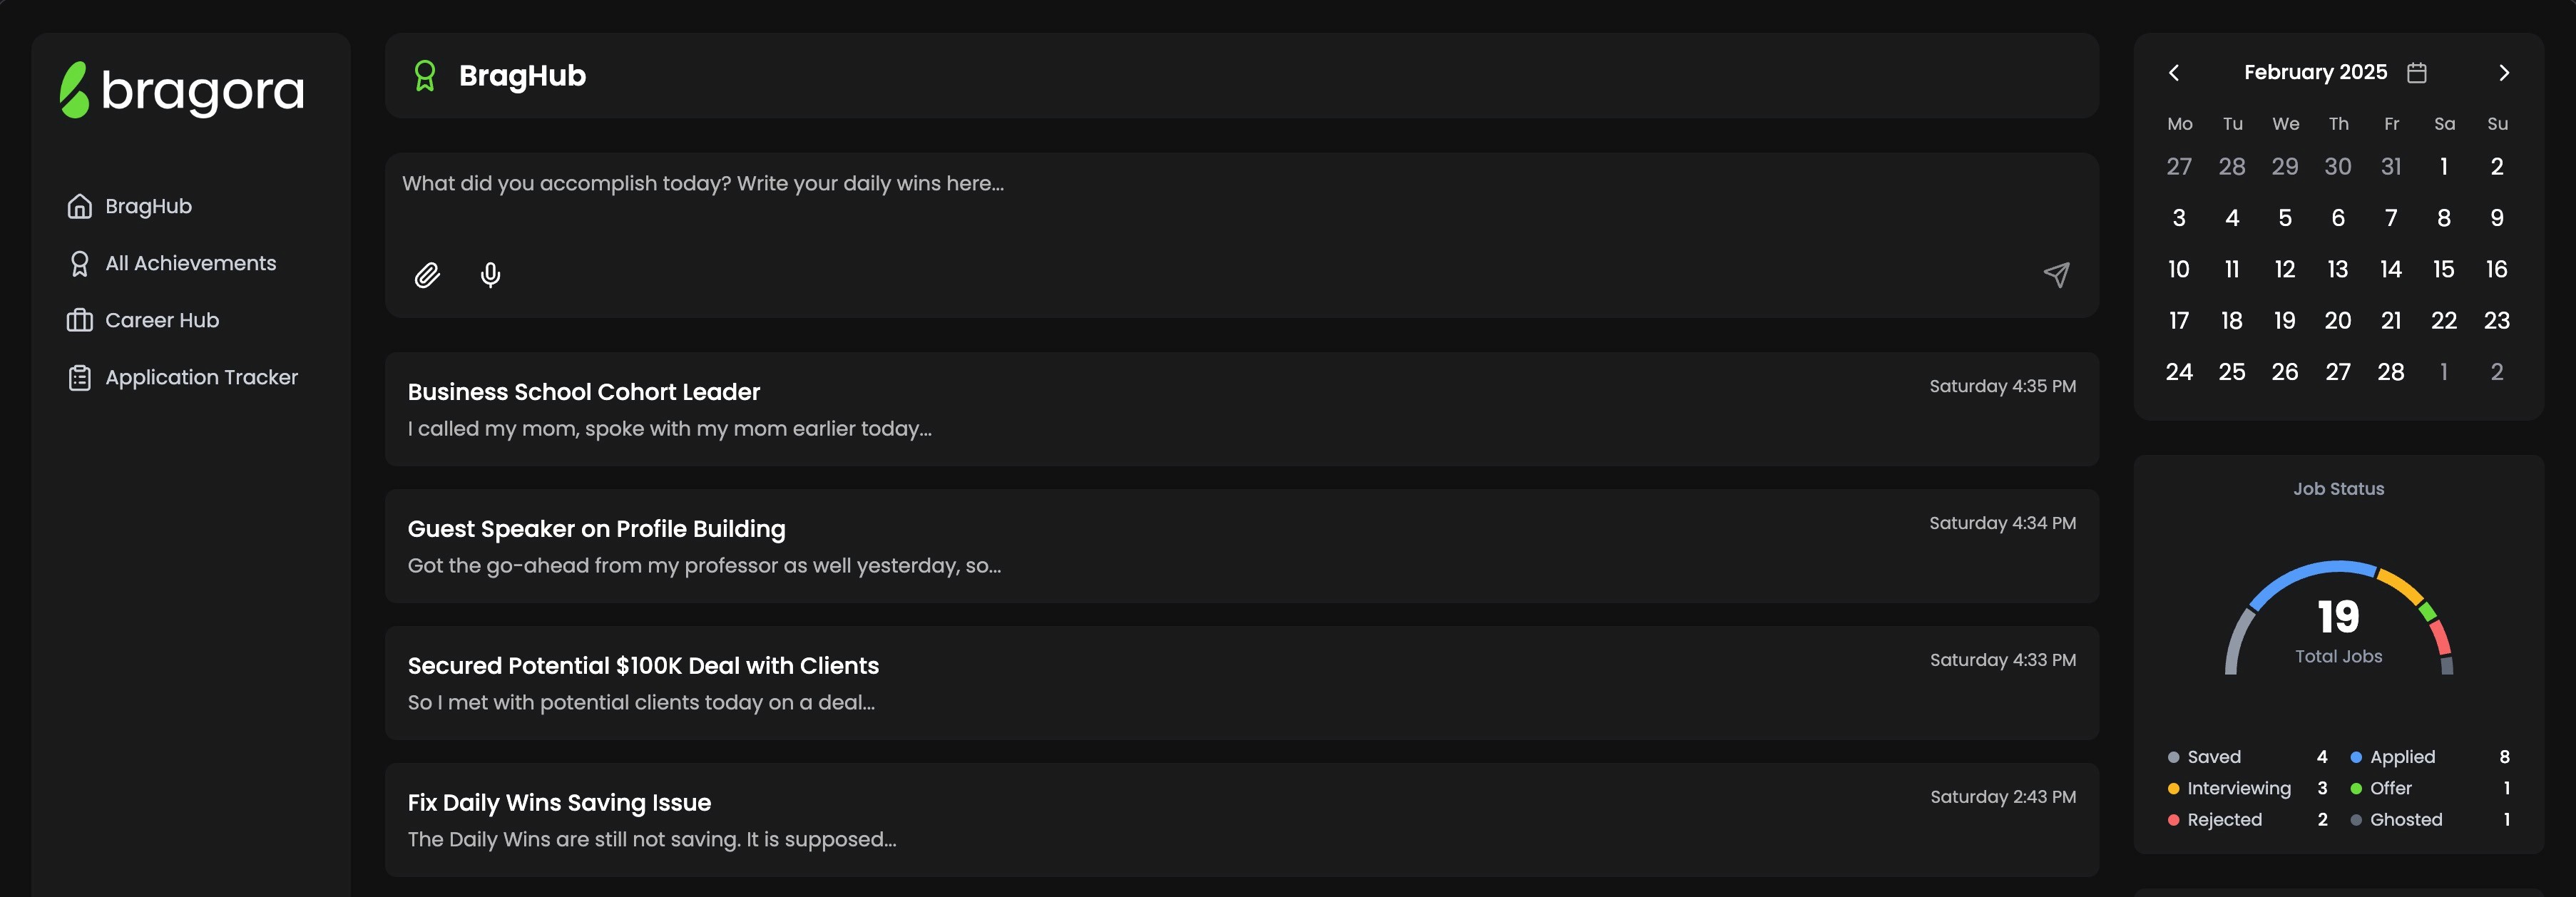Open the February 2025 month selector
The height and width of the screenshot is (897, 2576).
(x=2315, y=72)
